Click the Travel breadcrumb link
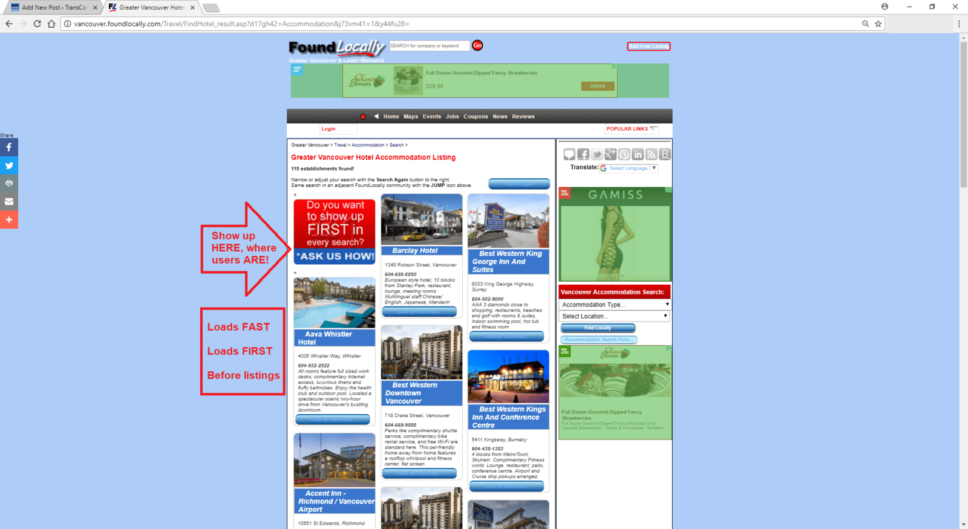 [x=341, y=145]
